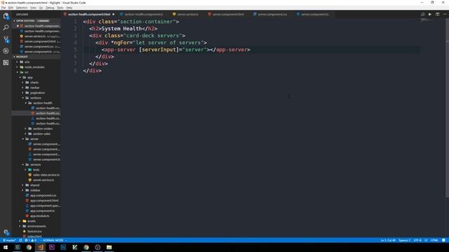Click the run/preview play icon in editor toolbar

(430, 14)
